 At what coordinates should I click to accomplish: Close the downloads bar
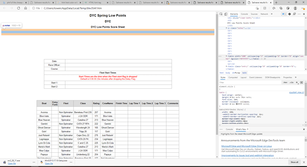[304, 162]
